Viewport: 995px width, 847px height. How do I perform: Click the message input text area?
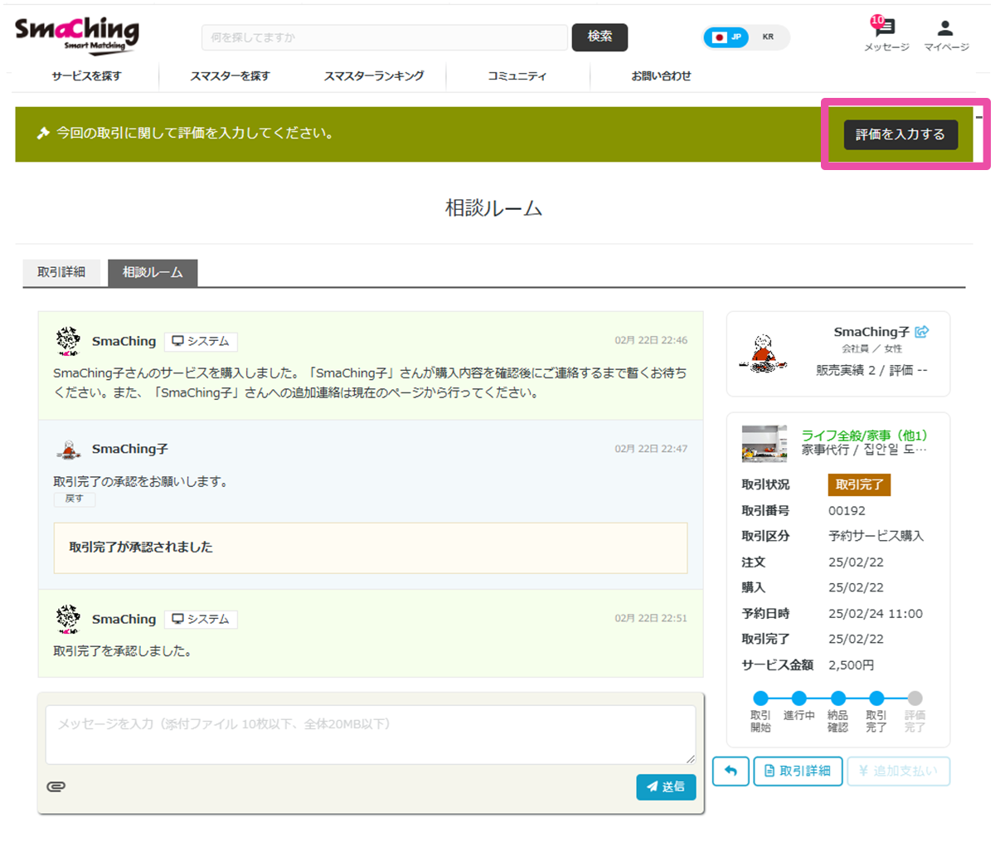371,734
